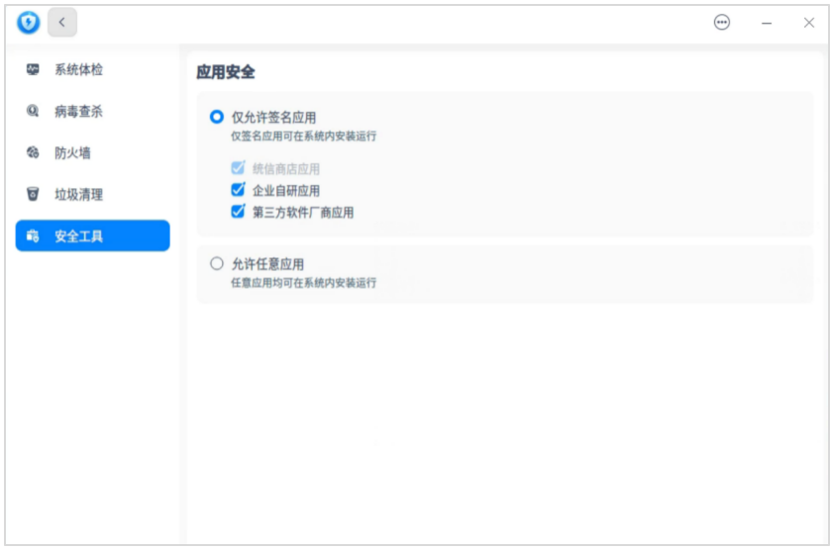
Task: Open the 垃圾清理 page
Action: coord(78,195)
